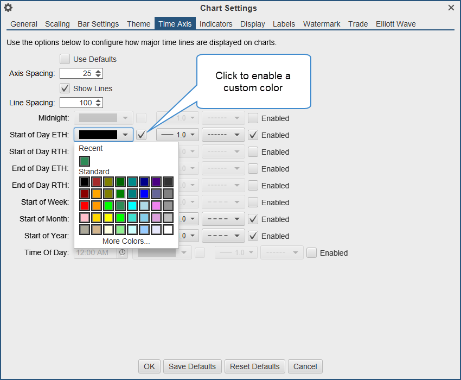Click the Save Defaults button
461x380 pixels.
(193, 366)
